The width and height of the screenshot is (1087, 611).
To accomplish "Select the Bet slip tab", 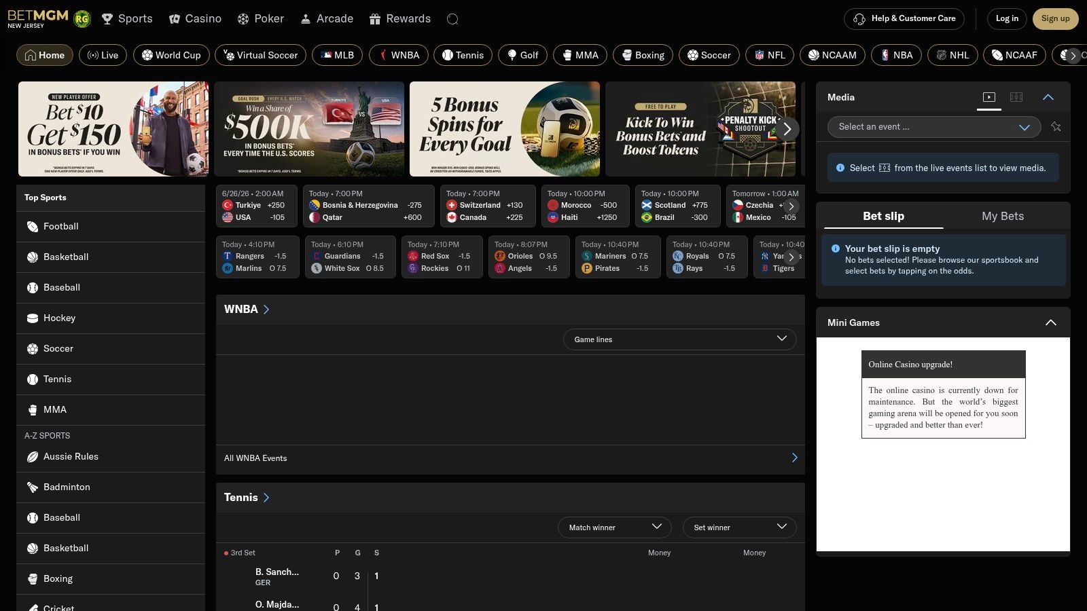I will click(x=883, y=216).
